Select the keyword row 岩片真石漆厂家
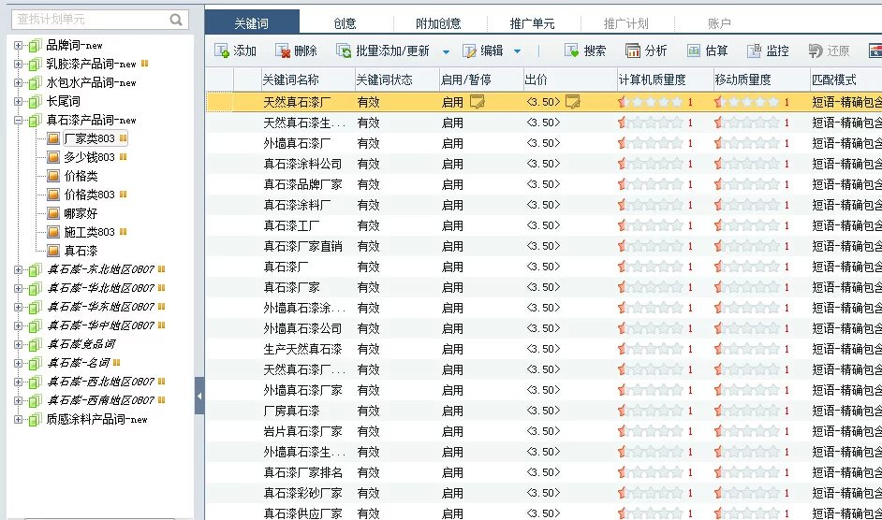This screenshot has height=520, width=882. tap(543, 431)
